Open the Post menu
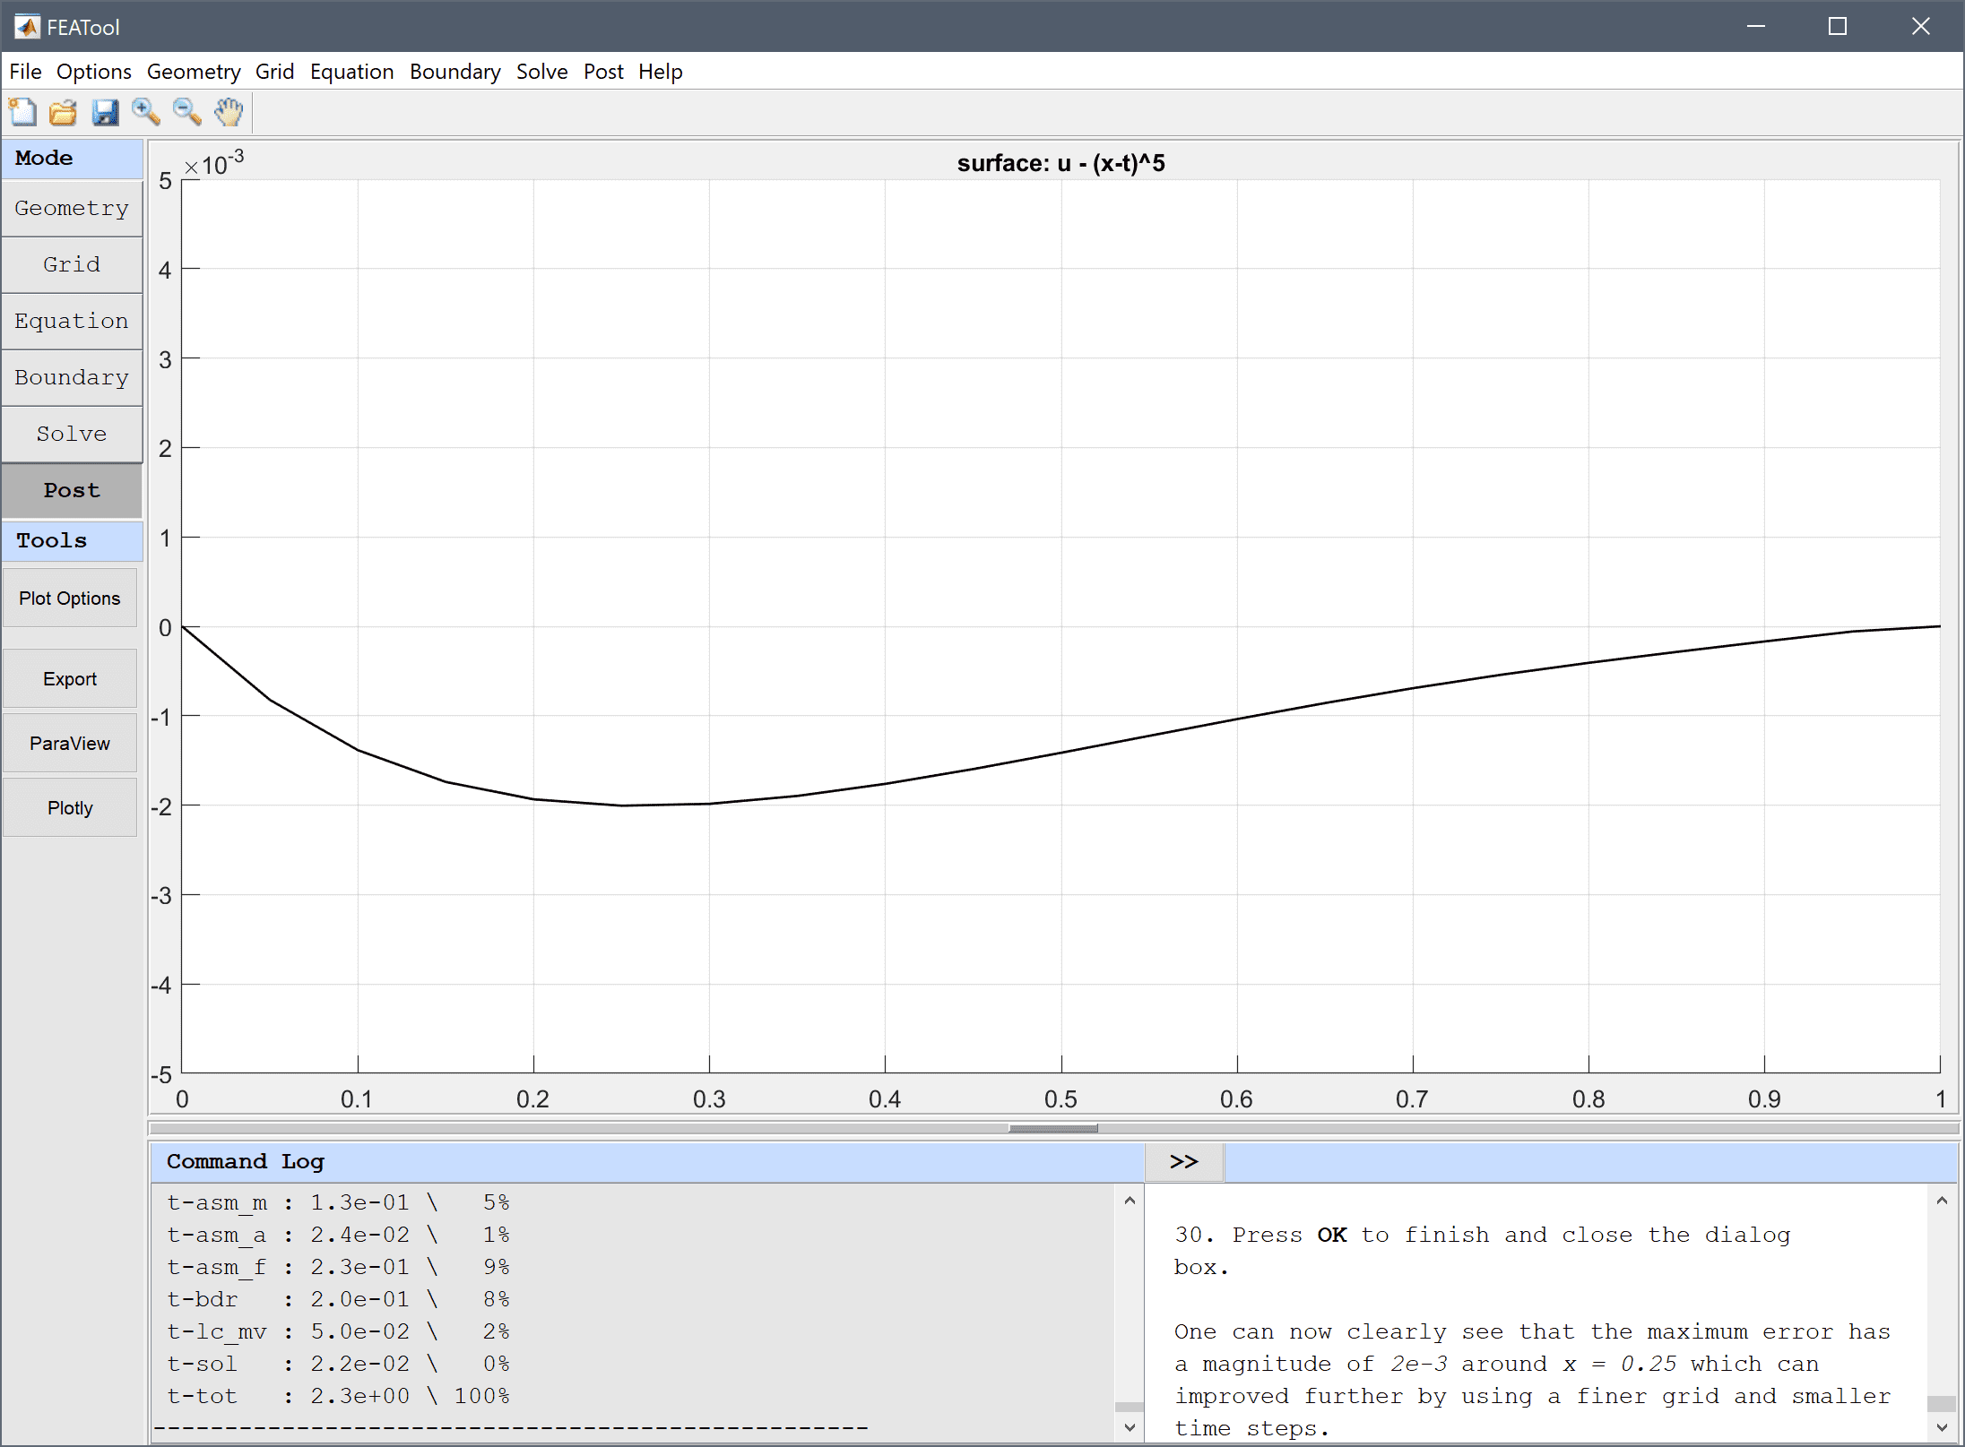The height and width of the screenshot is (1447, 1965). (x=603, y=72)
